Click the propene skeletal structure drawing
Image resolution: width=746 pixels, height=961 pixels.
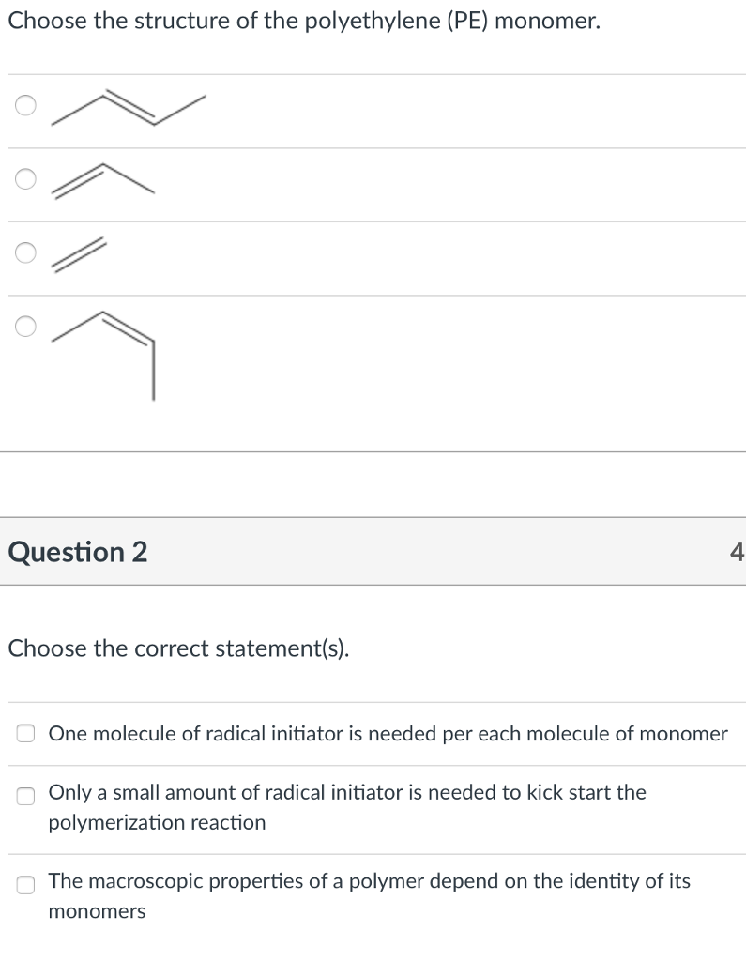pyautogui.click(x=103, y=181)
